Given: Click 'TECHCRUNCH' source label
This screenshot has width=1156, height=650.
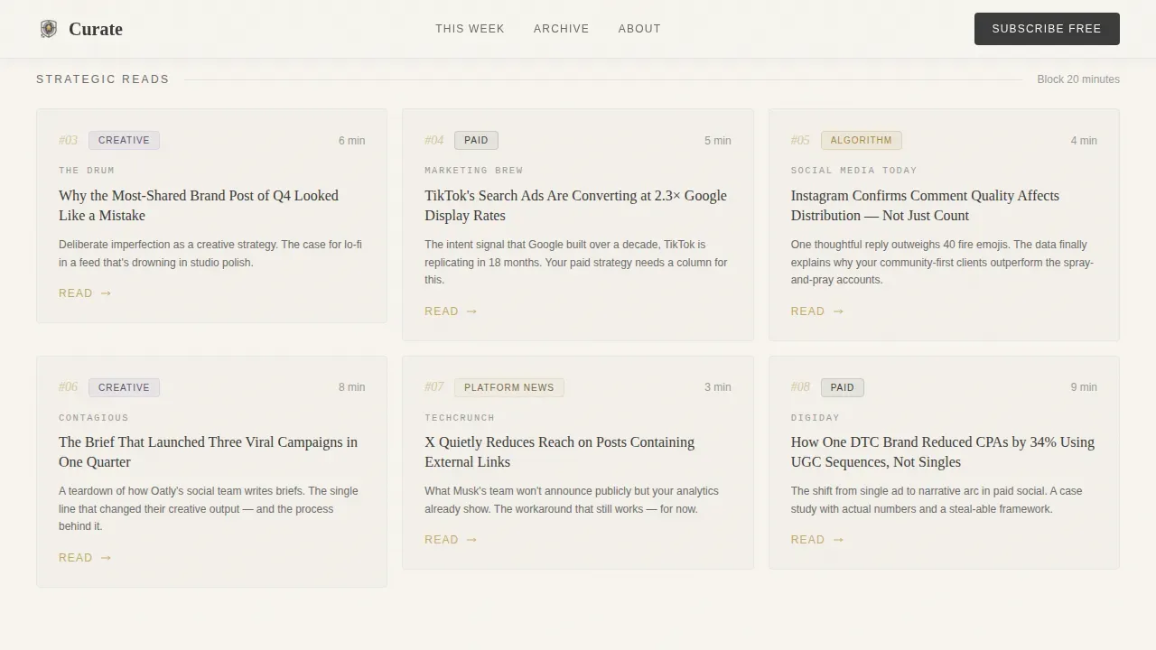Looking at the screenshot, I should 460,418.
